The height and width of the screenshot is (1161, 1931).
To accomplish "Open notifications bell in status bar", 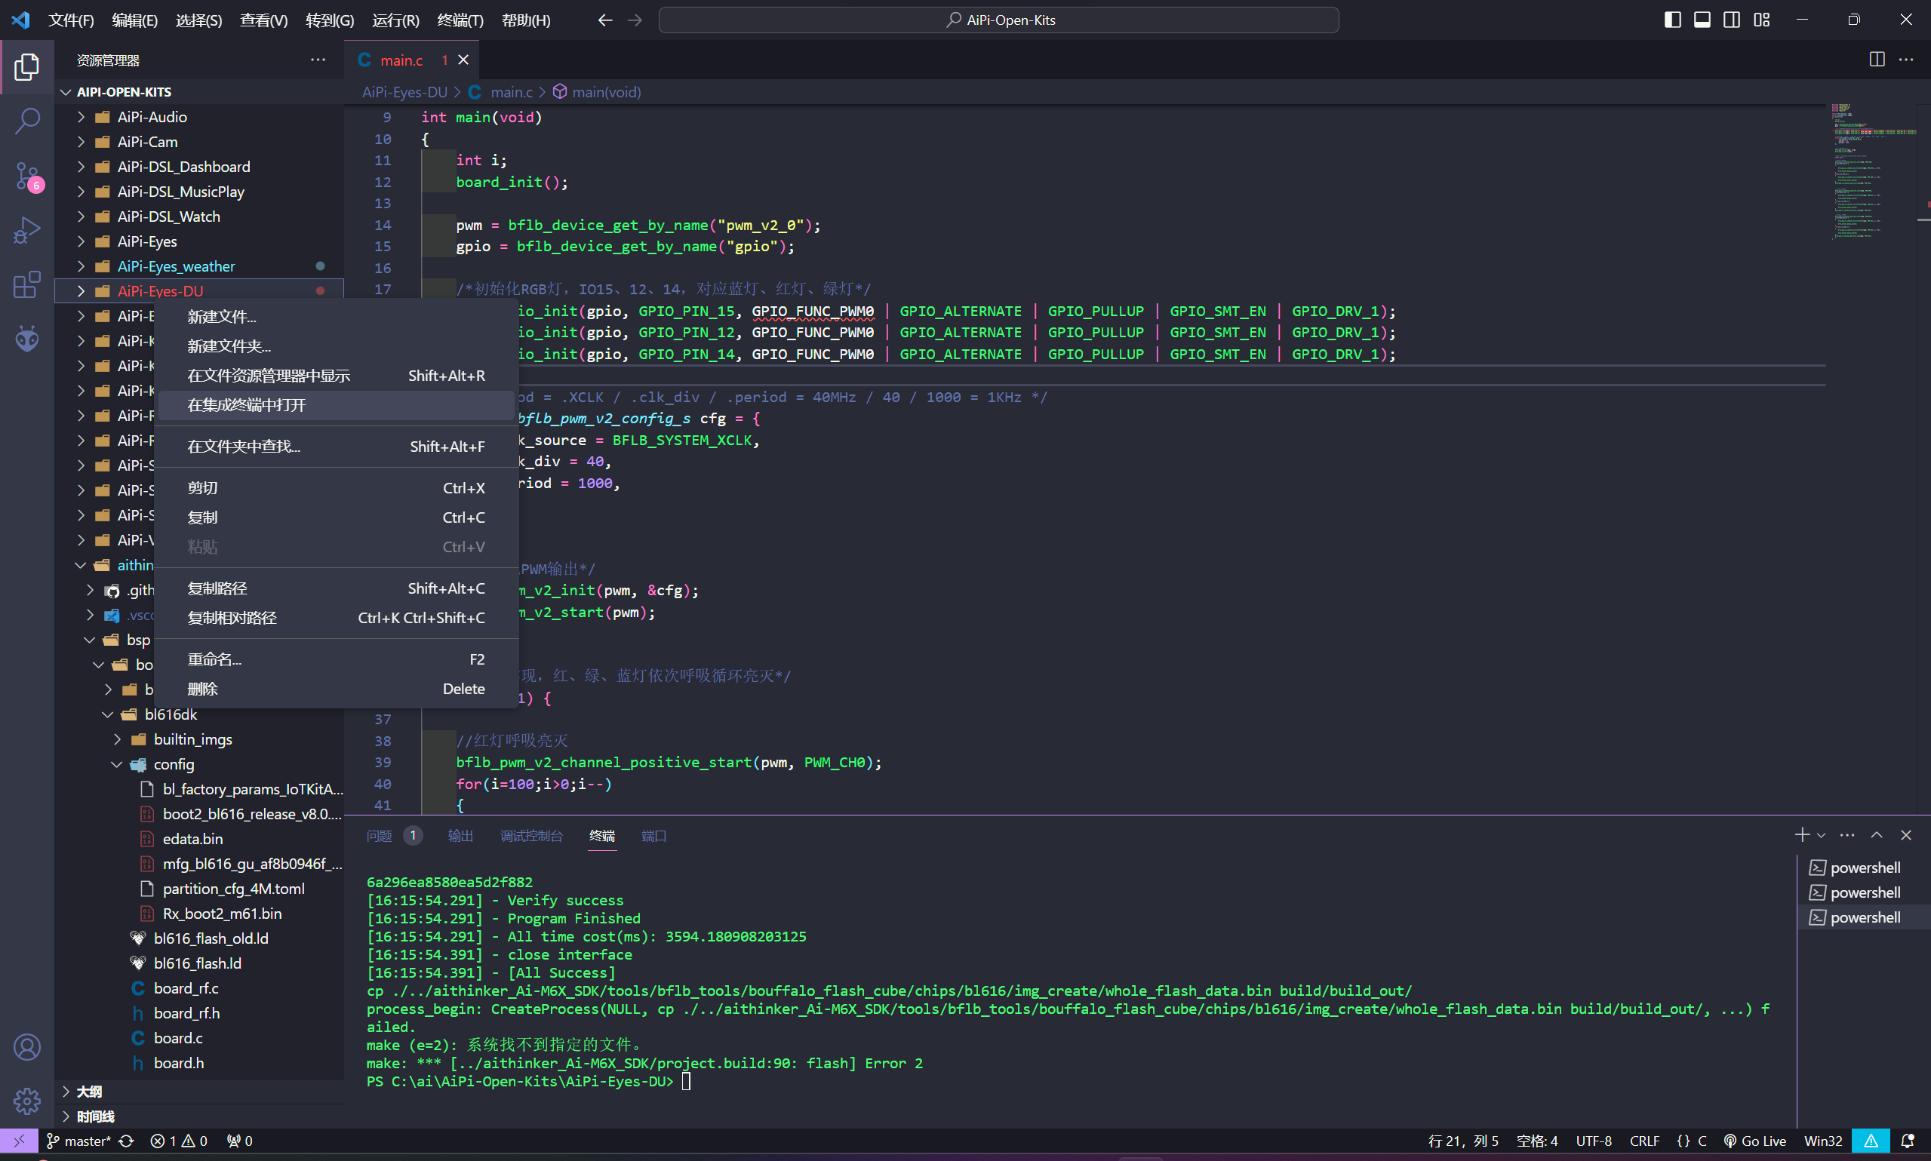I will [1908, 1141].
